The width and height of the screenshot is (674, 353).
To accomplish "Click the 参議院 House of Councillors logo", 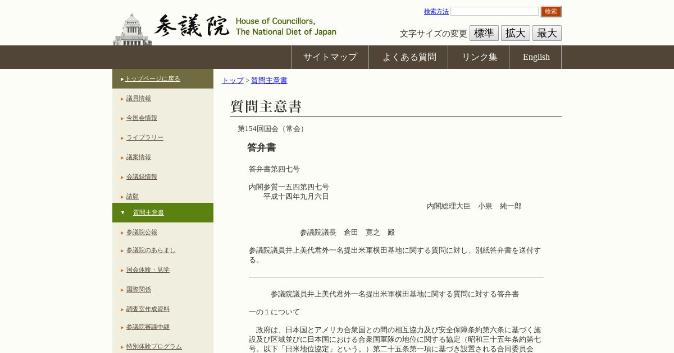I will coord(225,28).
